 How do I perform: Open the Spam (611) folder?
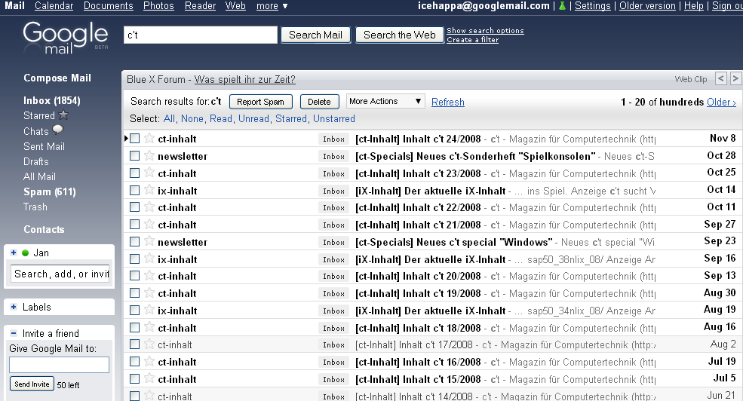coord(49,192)
